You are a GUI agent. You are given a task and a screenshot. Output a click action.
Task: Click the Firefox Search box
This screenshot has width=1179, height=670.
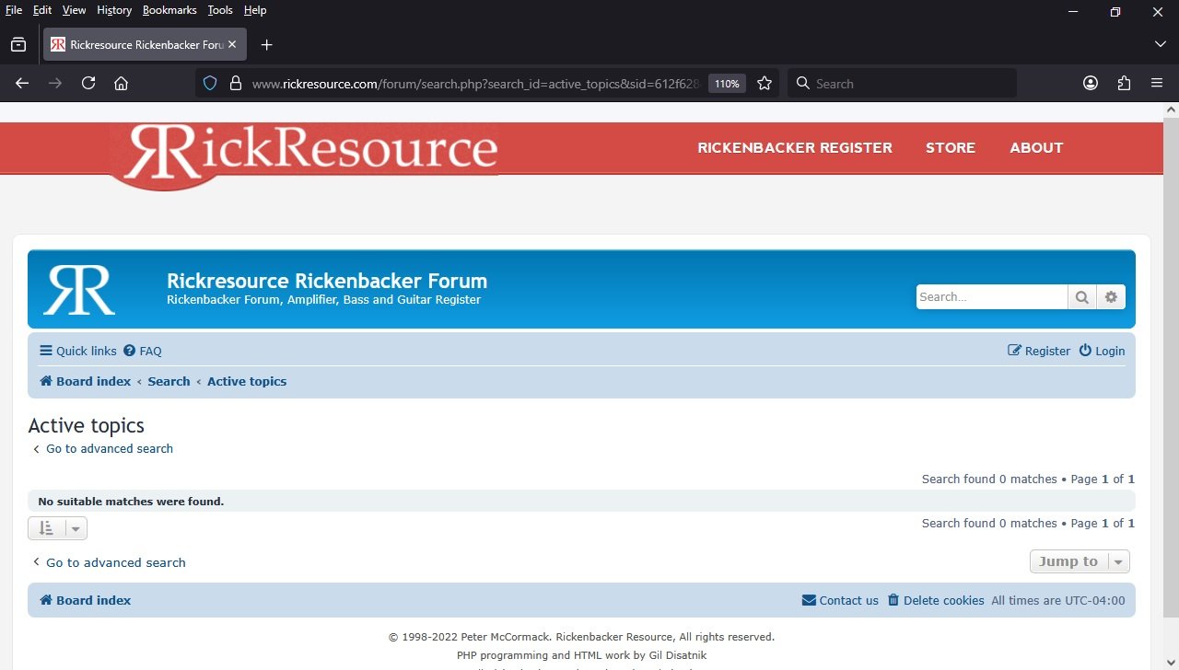pos(902,83)
